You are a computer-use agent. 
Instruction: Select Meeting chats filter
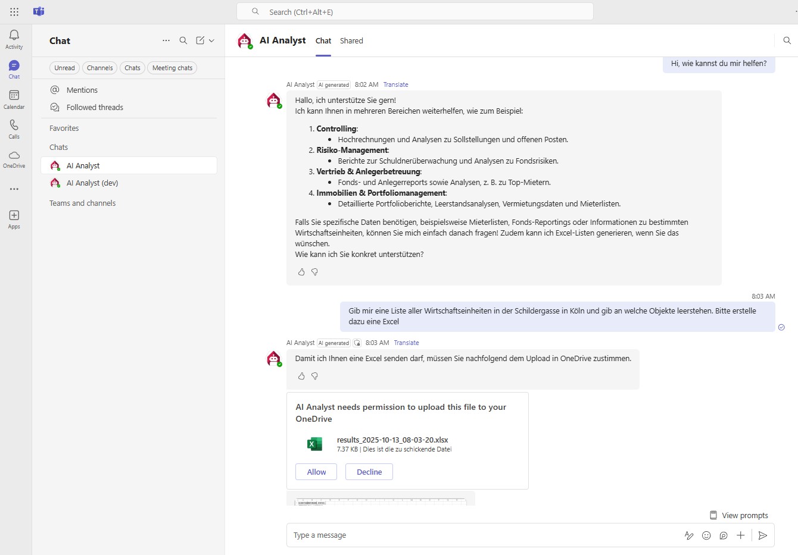pos(172,67)
